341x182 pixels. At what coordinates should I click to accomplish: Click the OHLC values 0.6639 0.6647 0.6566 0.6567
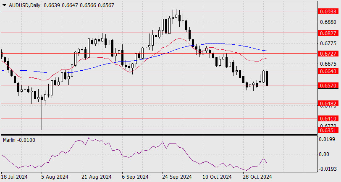(79, 5)
